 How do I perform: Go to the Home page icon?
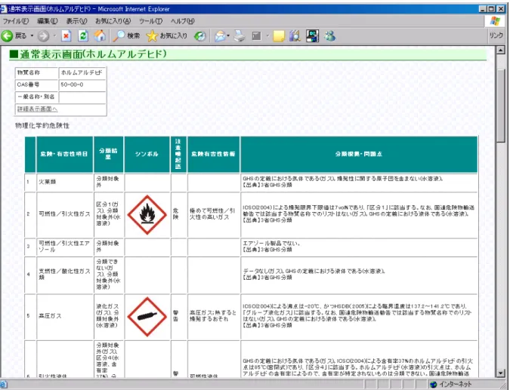100,35
